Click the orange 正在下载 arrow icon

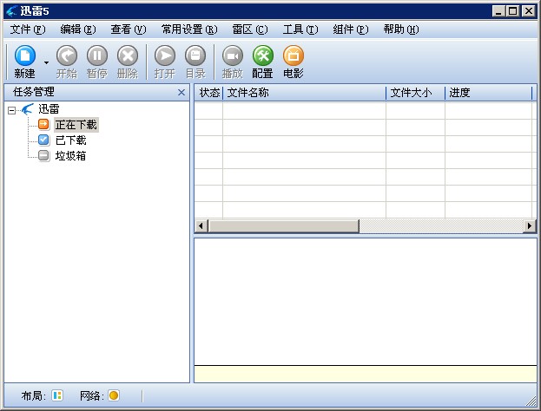pos(43,124)
